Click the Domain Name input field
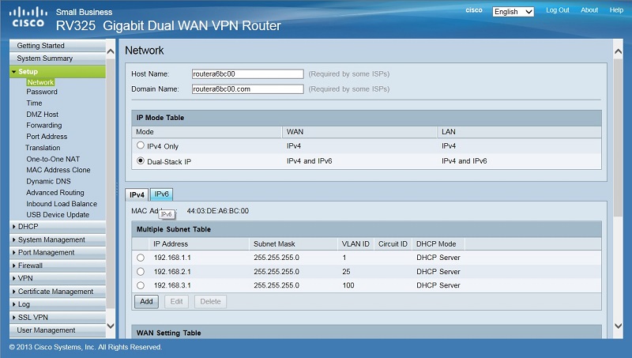This screenshot has height=358, width=632. [247, 89]
